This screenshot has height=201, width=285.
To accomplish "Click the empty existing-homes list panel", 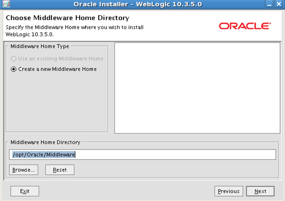I will [197, 88].
